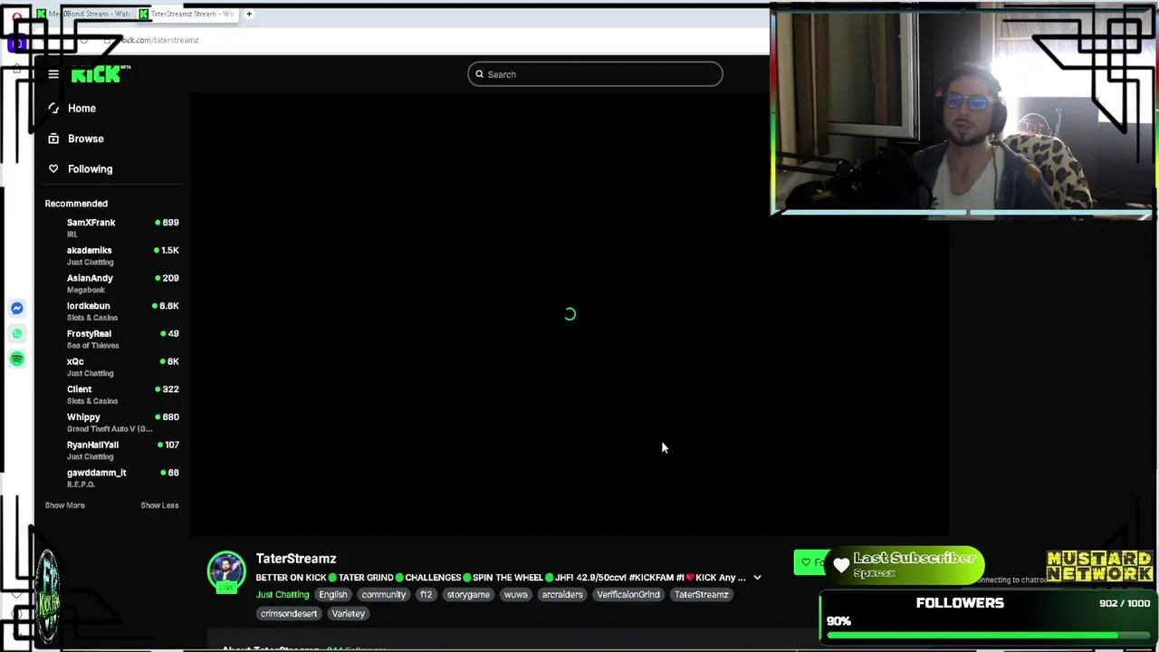Visit xQc's Just Chatting channel
The image size is (1159, 652).
click(x=113, y=367)
